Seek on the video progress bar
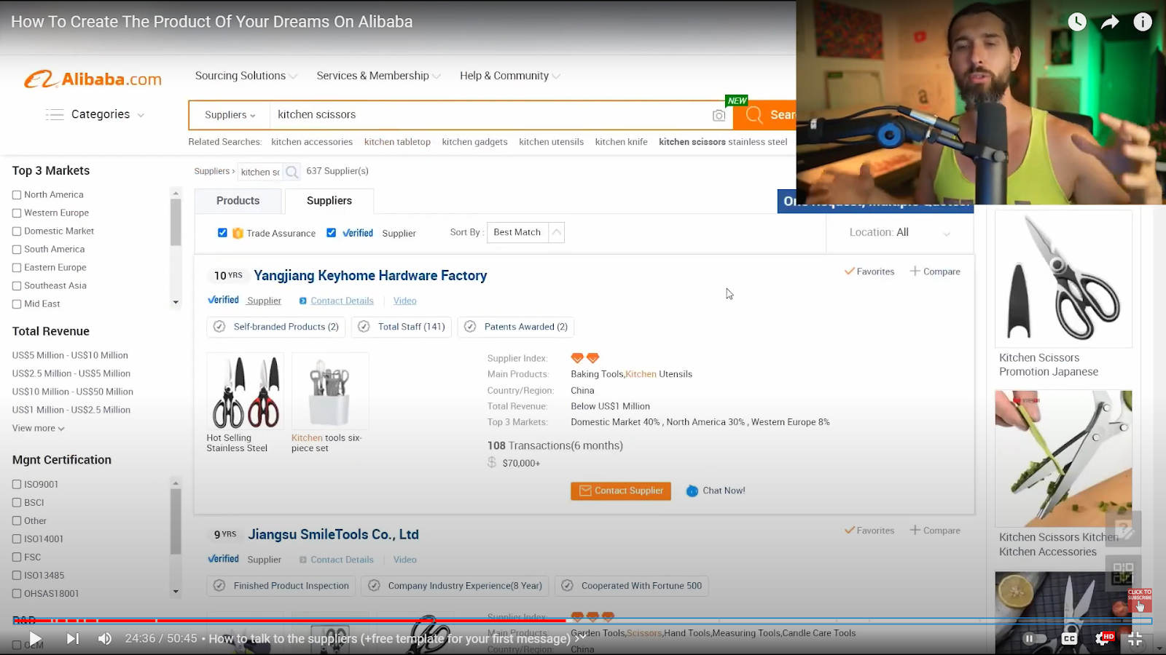Viewport: 1166px width, 655px height. point(582,621)
